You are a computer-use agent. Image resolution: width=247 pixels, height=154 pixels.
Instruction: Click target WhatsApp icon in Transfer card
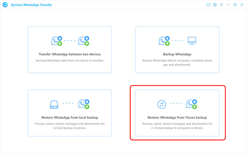click(x=84, y=41)
